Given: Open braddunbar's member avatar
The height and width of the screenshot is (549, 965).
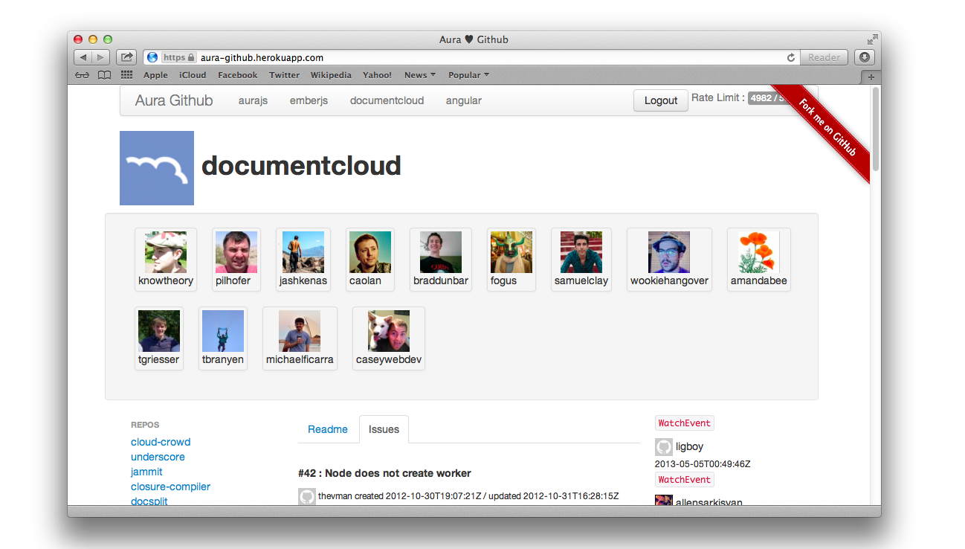Looking at the screenshot, I should click(x=441, y=252).
